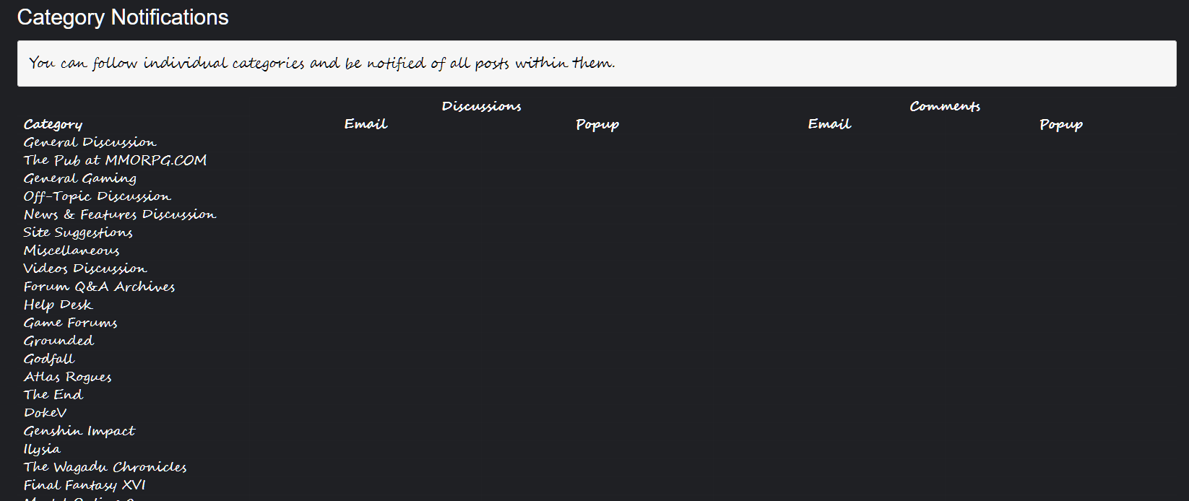Select Off-Topic Discussion category
Screen dimensions: 1189x501
[97, 196]
